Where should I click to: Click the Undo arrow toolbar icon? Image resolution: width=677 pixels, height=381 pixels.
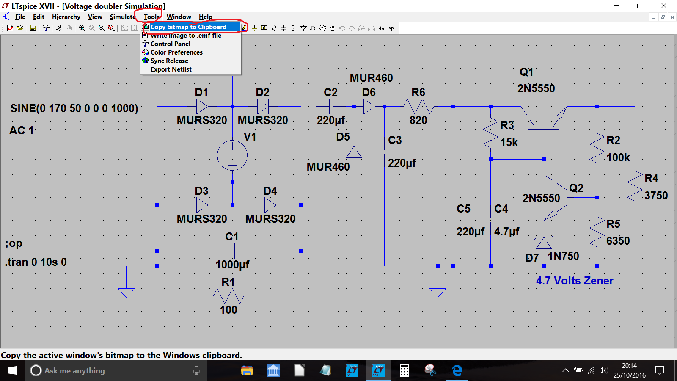pyautogui.click(x=342, y=28)
